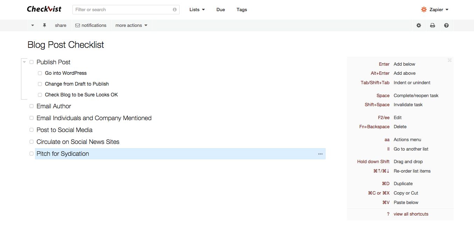Complete the Email Author task checkbox
This screenshot has height=247, width=474.
pyautogui.click(x=32, y=106)
